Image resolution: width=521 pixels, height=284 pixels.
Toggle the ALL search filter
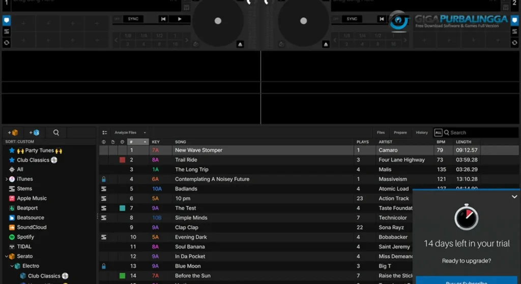tap(438, 133)
